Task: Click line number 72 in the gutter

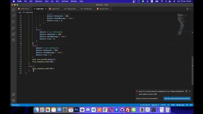Action: [21, 43]
